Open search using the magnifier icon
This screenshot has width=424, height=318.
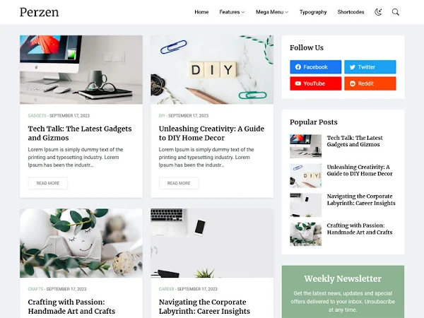point(395,12)
